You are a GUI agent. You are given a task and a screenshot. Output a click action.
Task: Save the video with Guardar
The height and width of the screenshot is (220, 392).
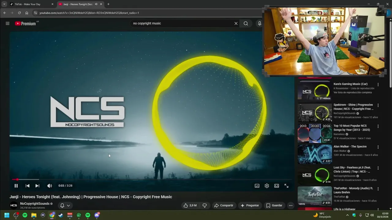[x=274, y=206]
